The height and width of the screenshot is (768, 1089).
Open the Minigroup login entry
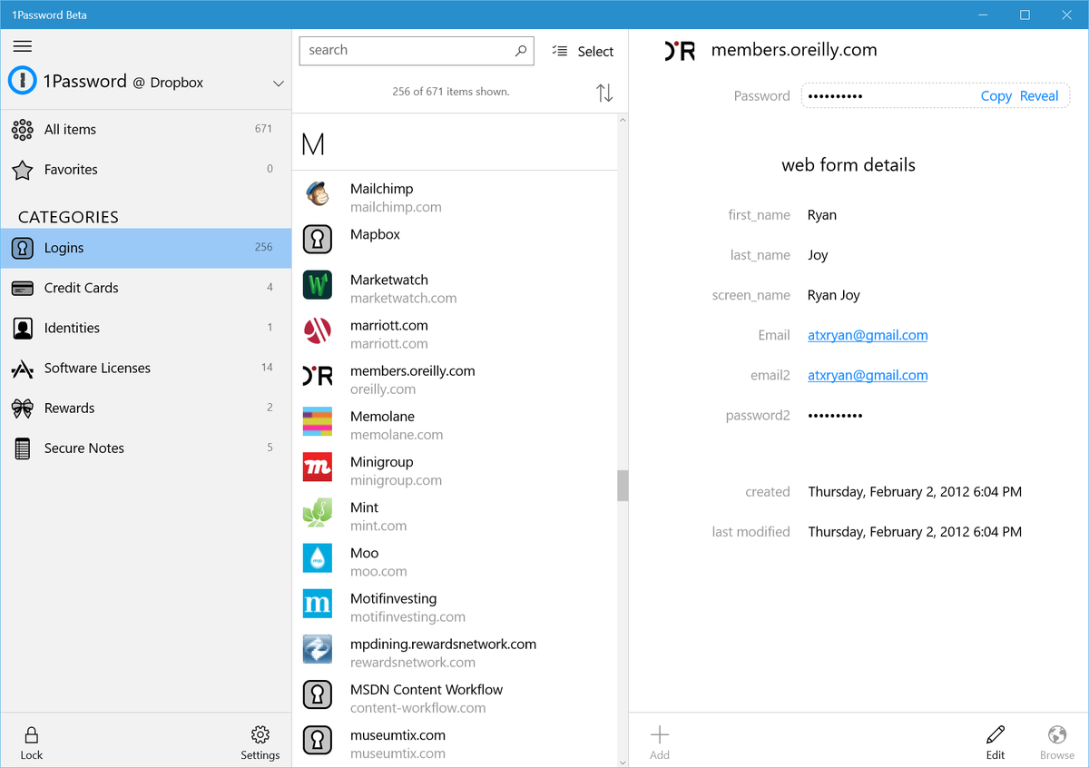click(455, 470)
